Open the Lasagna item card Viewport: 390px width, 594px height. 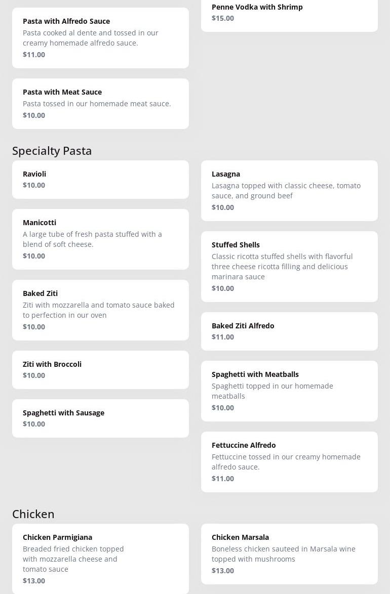point(289,190)
